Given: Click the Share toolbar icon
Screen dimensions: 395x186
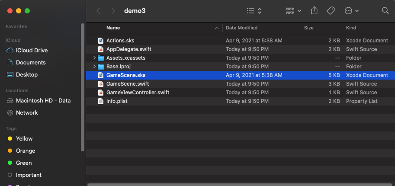Looking at the screenshot, I should pos(315,11).
